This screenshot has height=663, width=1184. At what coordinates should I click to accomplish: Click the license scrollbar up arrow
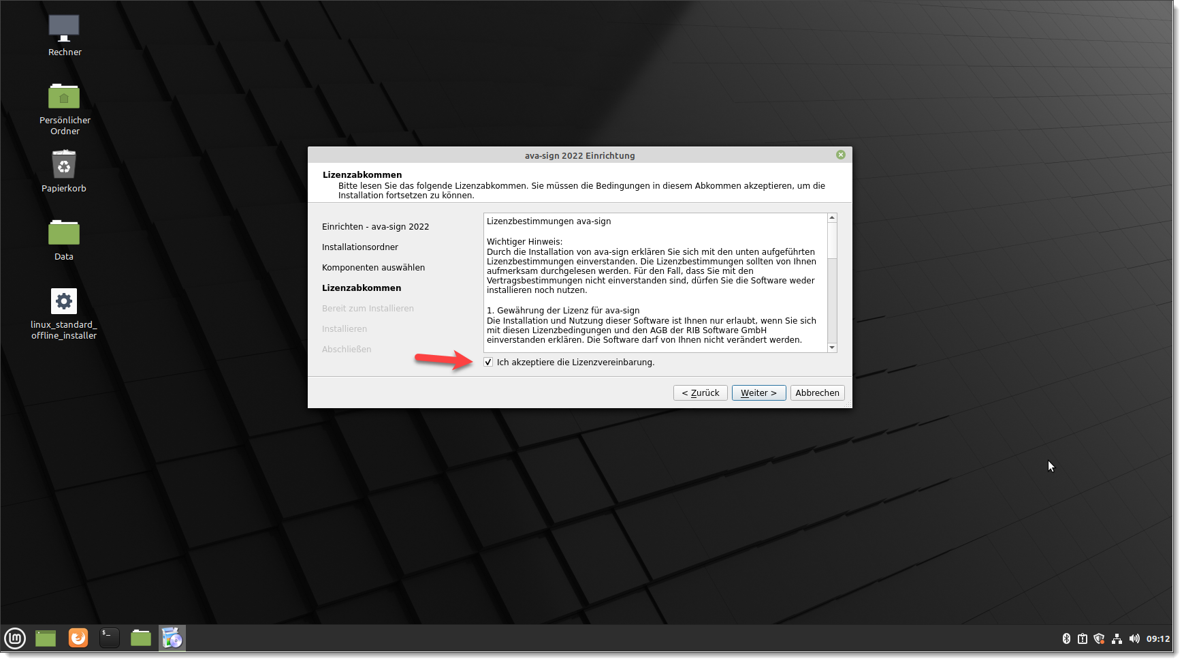(x=832, y=218)
